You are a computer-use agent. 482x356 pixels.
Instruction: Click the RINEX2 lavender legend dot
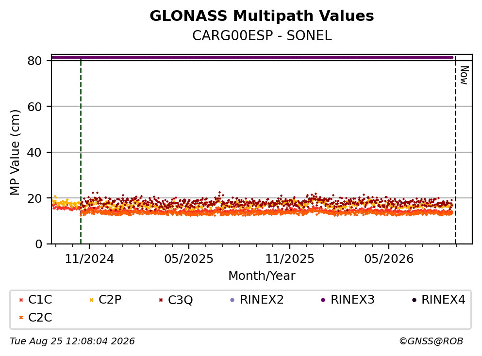[233, 300]
